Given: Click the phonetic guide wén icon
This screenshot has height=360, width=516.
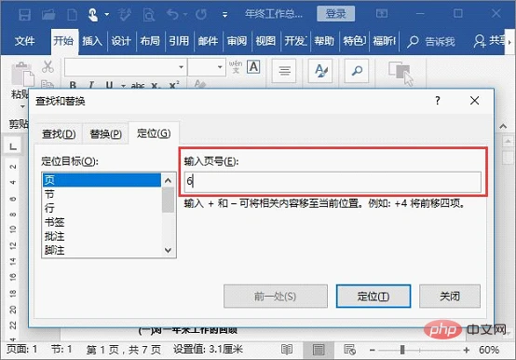Looking at the screenshot, I should pyautogui.click(x=236, y=66).
